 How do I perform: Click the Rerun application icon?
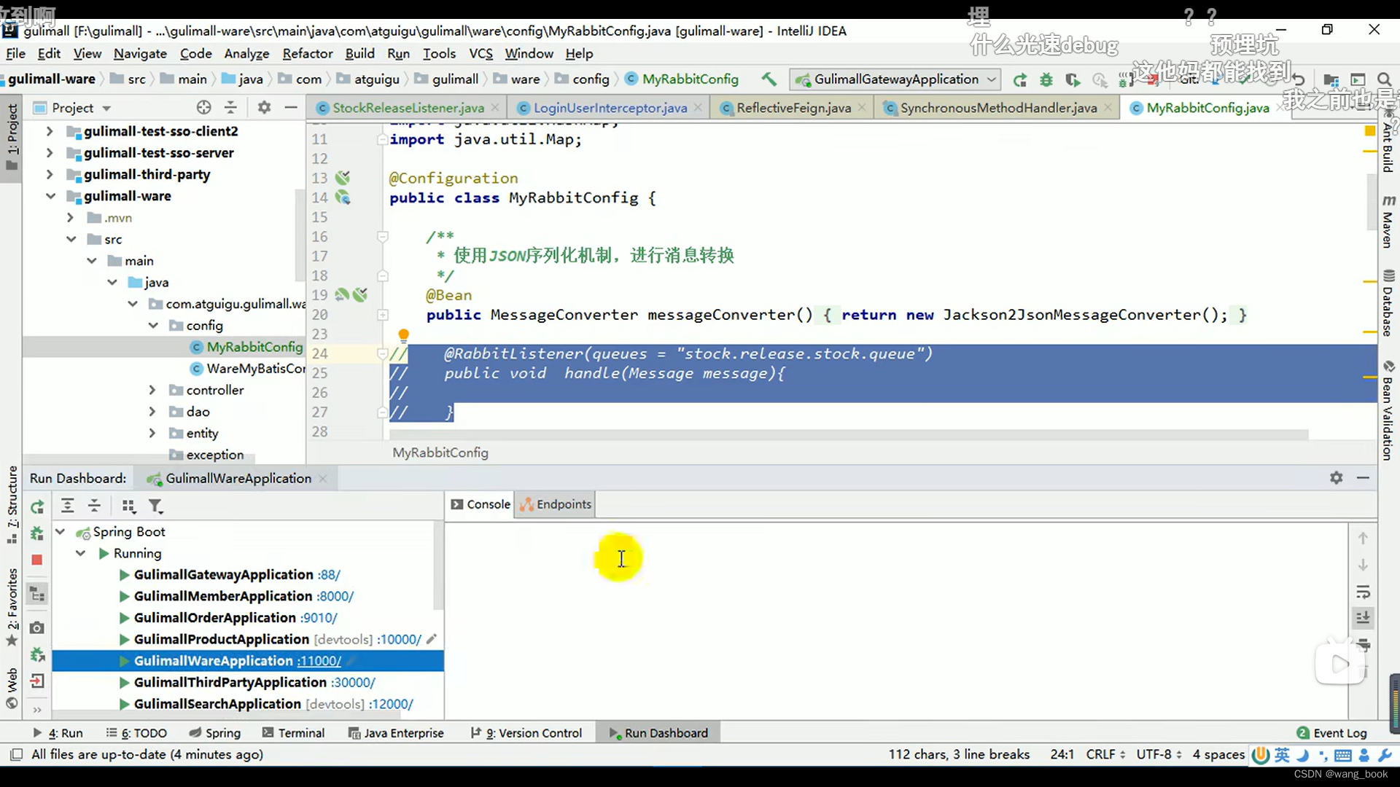[x=36, y=506]
